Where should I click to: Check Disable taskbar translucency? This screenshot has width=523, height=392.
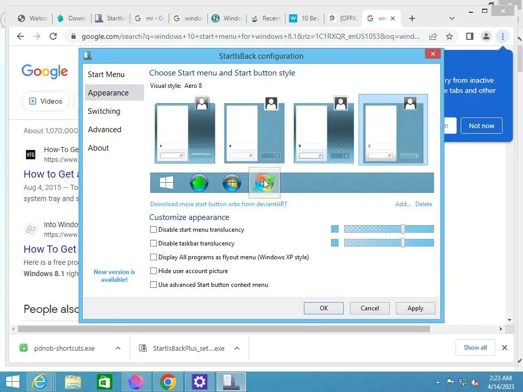(x=153, y=243)
